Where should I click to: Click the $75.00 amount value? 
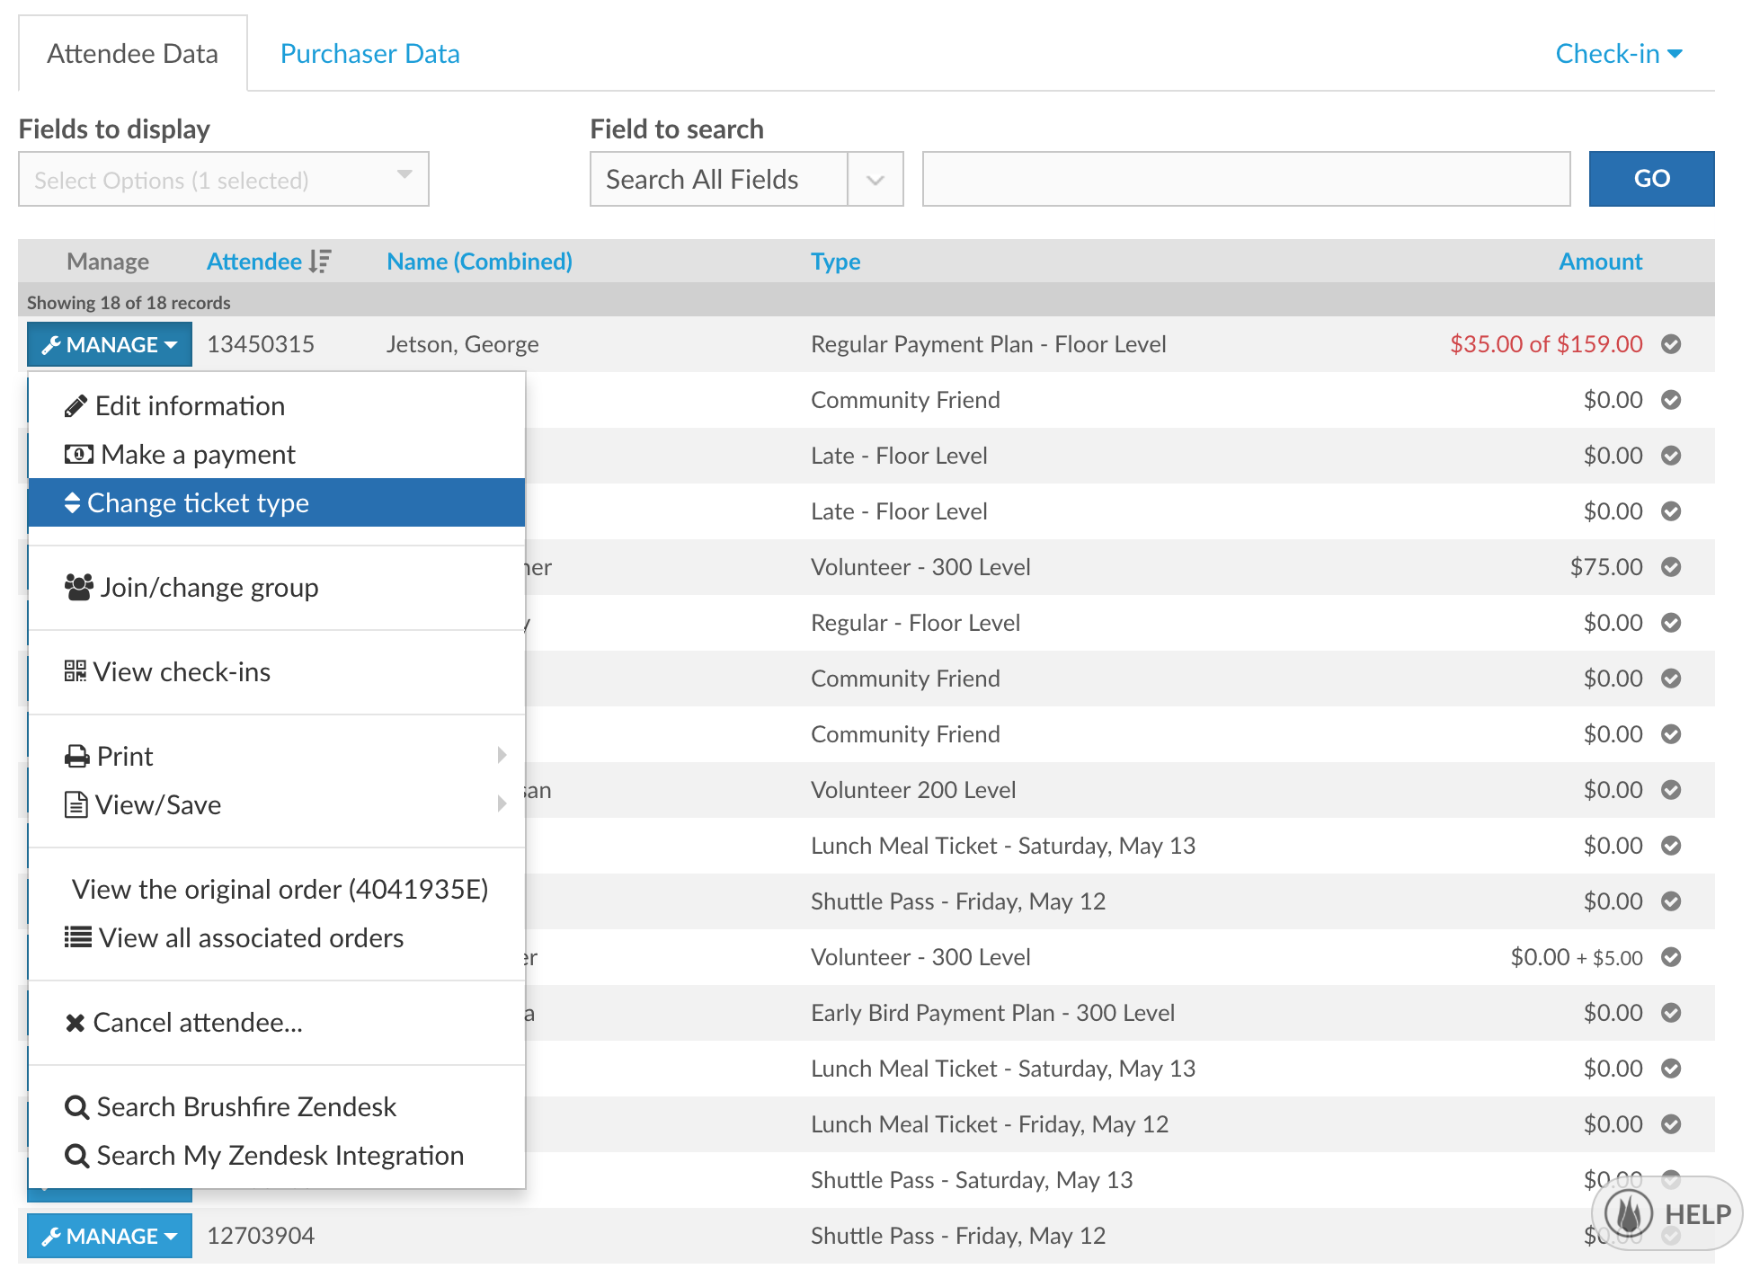tap(1606, 567)
